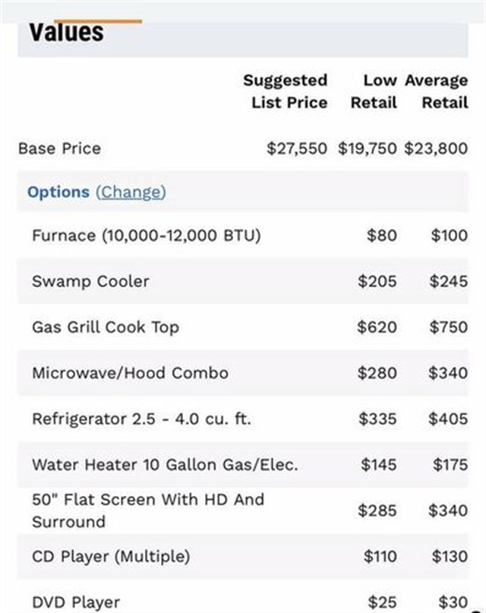Click the Refrigerator 2.5 - 4.0 cu. ft. option

[141, 419]
